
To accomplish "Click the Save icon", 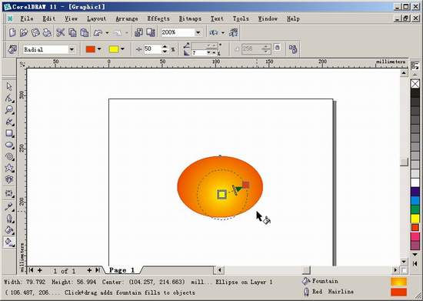I will pyautogui.click(x=35, y=32).
